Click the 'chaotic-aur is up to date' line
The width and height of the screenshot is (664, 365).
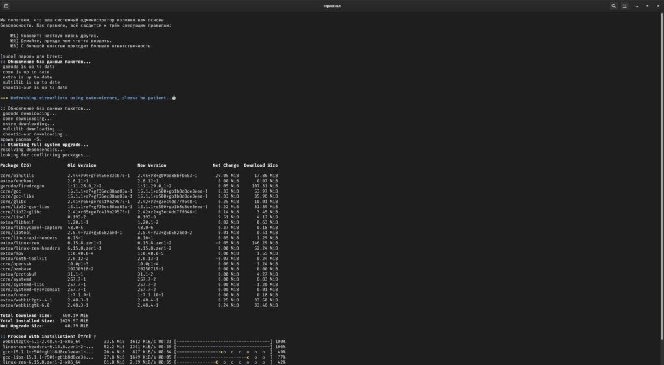pos(35,88)
